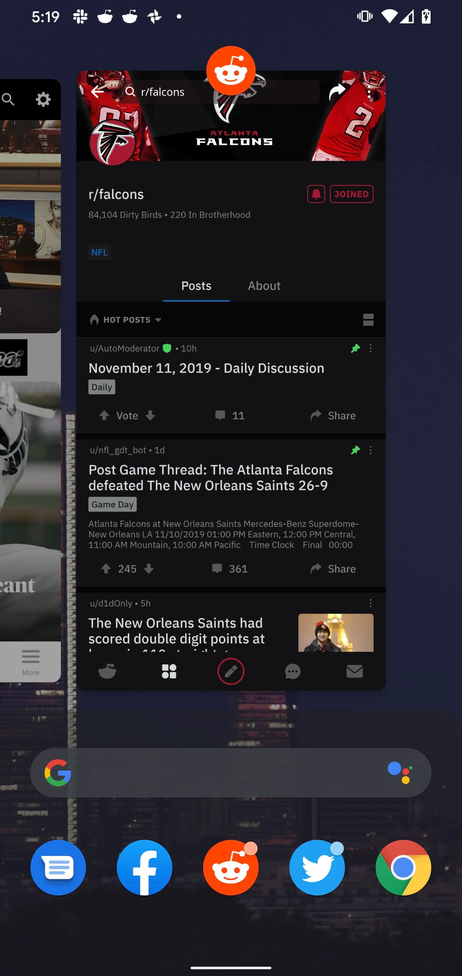The width and height of the screenshot is (462, 976).
Task: Open Daily Discussion post options menu
Action: (370, 349)
